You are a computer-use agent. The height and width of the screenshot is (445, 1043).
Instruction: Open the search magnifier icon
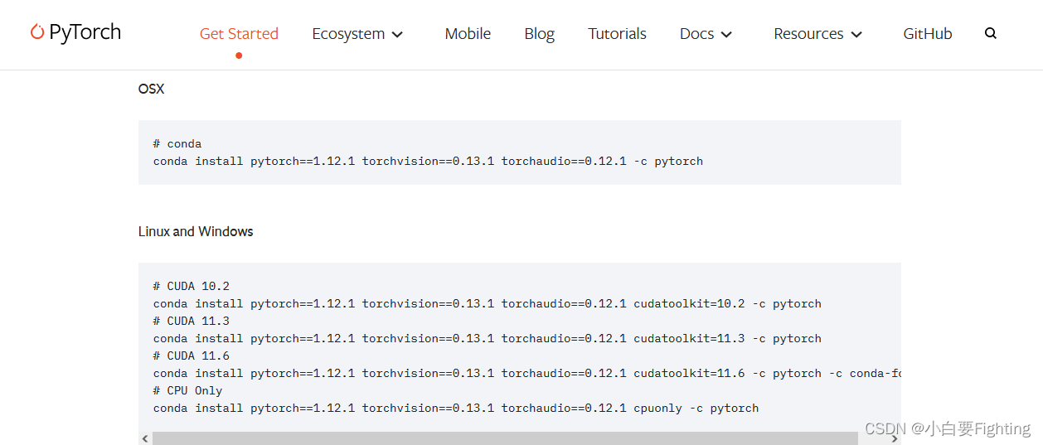pos(990,34)
